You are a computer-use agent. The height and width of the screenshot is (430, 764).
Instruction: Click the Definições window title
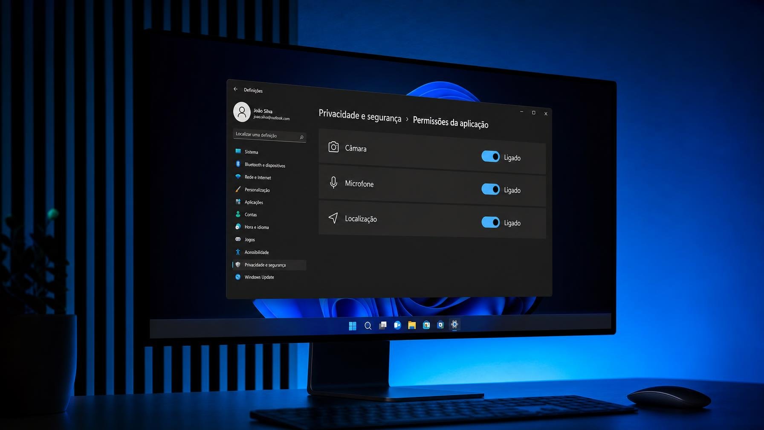tap(253, 90)
